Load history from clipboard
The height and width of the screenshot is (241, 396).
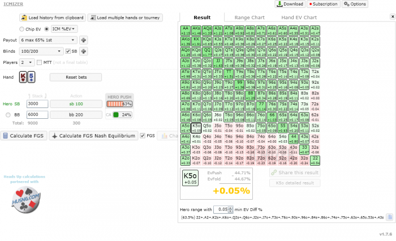pos(53,18)
